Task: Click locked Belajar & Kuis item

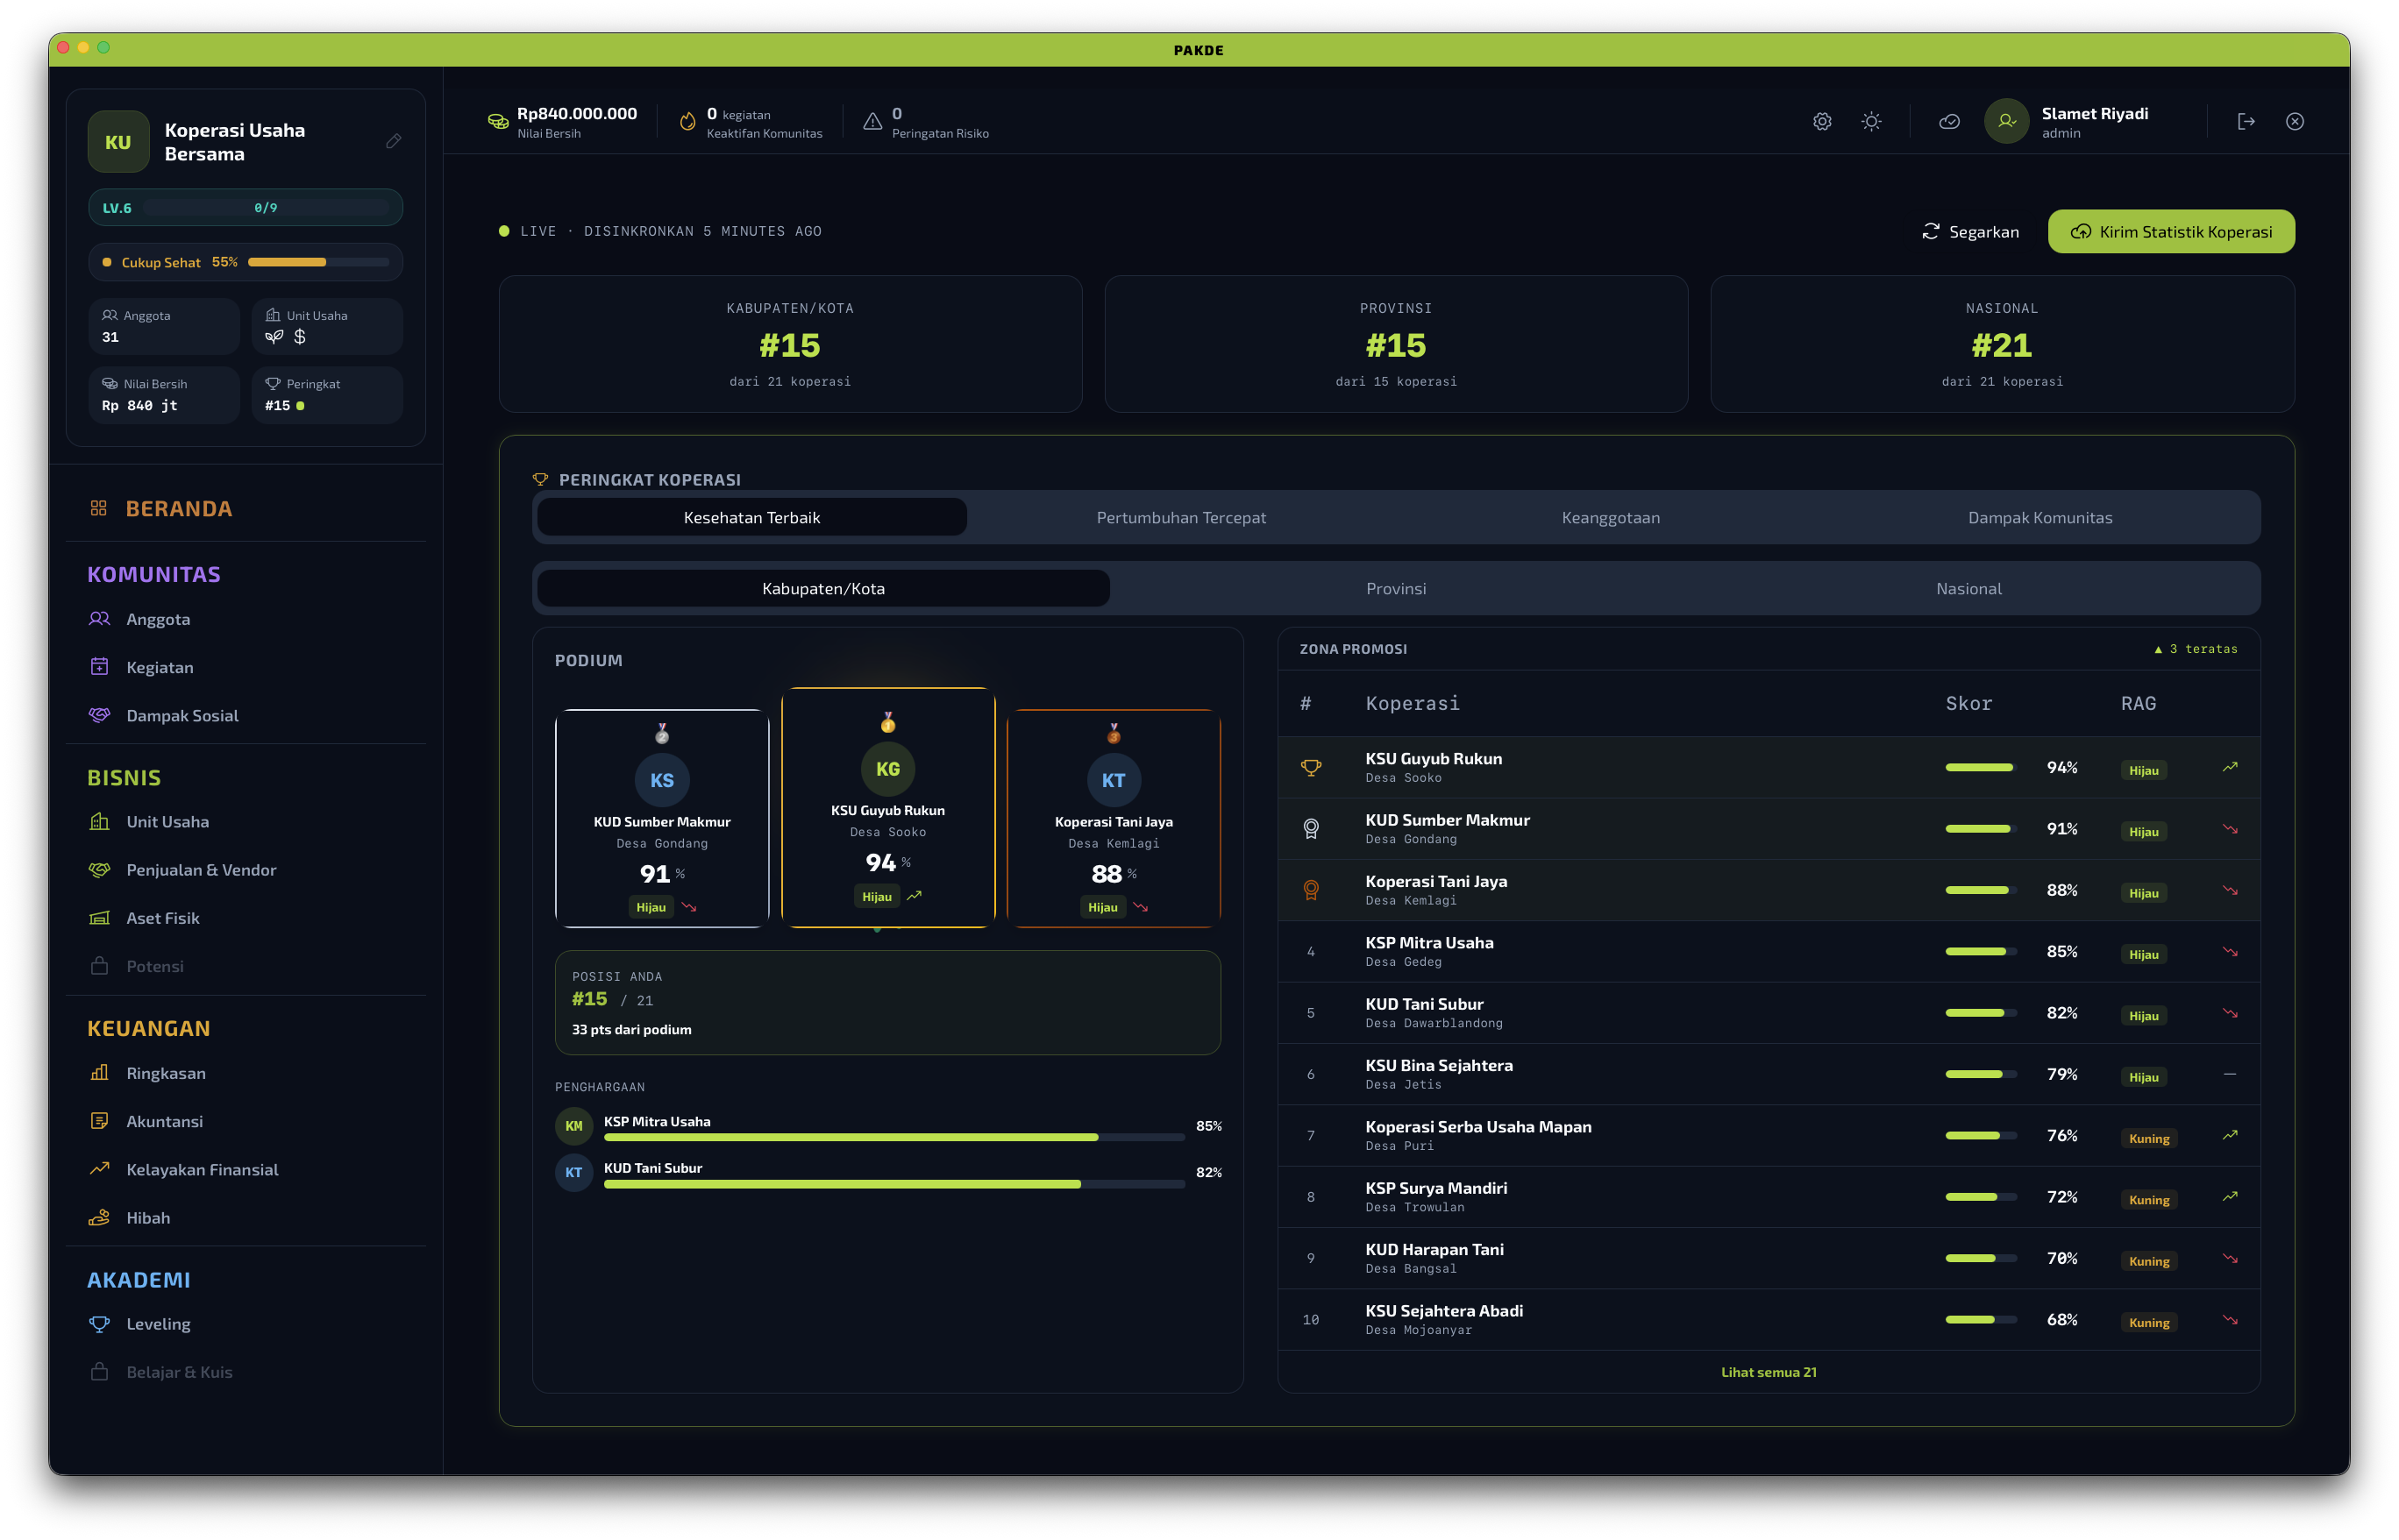Action: (246, 1372)
